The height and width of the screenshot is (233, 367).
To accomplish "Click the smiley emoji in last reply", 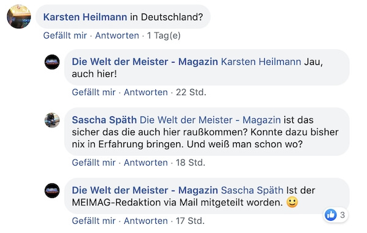I will (x=292, y=202).
